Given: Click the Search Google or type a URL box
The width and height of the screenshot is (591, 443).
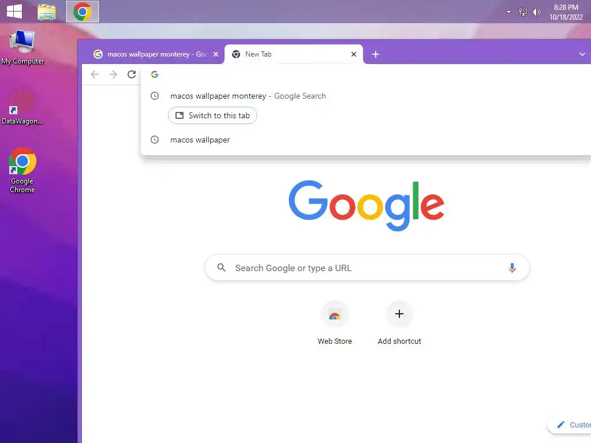Looking at the screenshot, I should (x=367, y=268).
